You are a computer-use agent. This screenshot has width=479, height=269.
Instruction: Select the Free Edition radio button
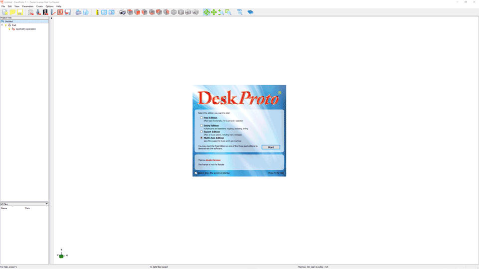coord(202,118)
